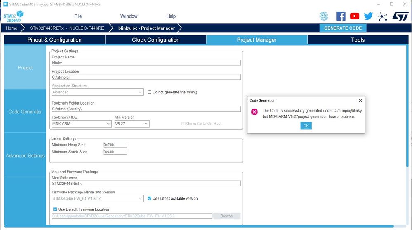The width and height of the screenshot is (412, 230).
Task: Click the Minimum Stack Size field
Action: [115, 152]
